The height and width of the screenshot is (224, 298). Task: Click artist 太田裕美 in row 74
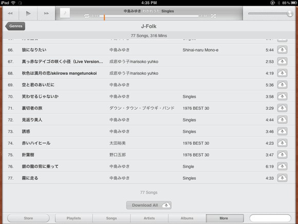coord(118,143)
